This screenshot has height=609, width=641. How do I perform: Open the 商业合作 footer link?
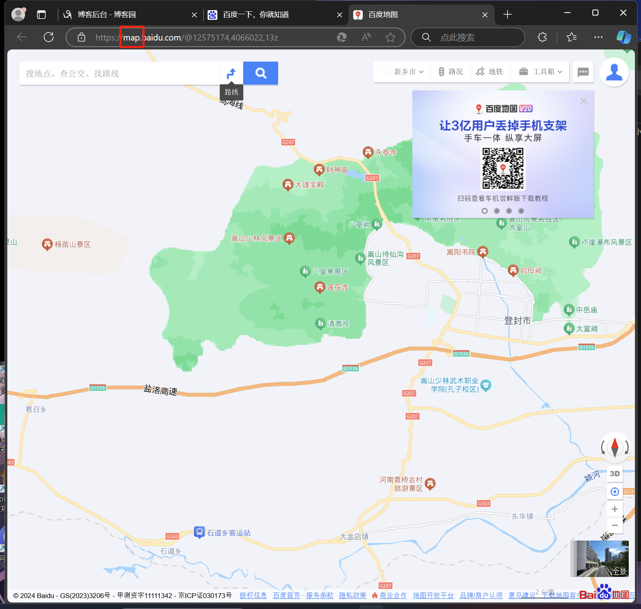pos(393,595)
